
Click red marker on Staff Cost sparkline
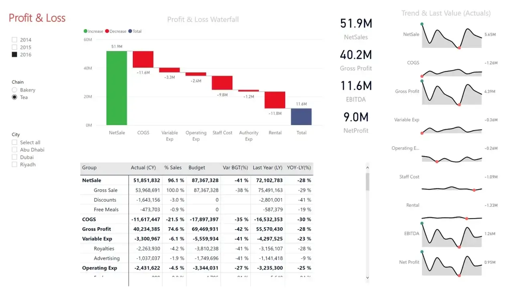pos(474,190)
